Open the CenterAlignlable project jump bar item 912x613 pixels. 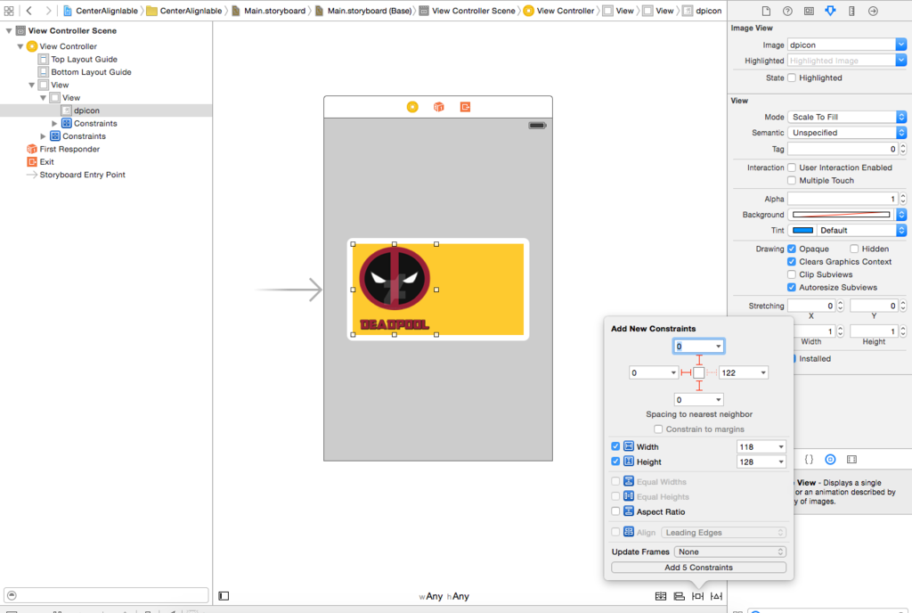(x=100, y=11)
